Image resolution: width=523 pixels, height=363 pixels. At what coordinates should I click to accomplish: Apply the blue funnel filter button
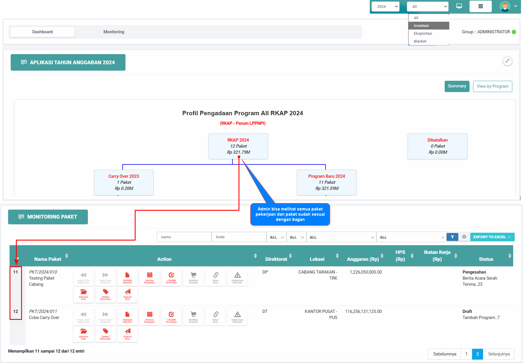tap(452, 237)
